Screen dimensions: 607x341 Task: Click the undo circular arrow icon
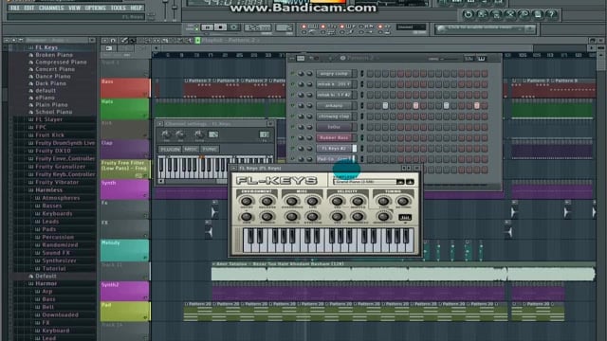468,15
